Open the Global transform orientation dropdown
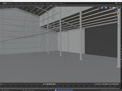Image resolution: width=122 pixels, height=91 pixels. pos(43,6)
